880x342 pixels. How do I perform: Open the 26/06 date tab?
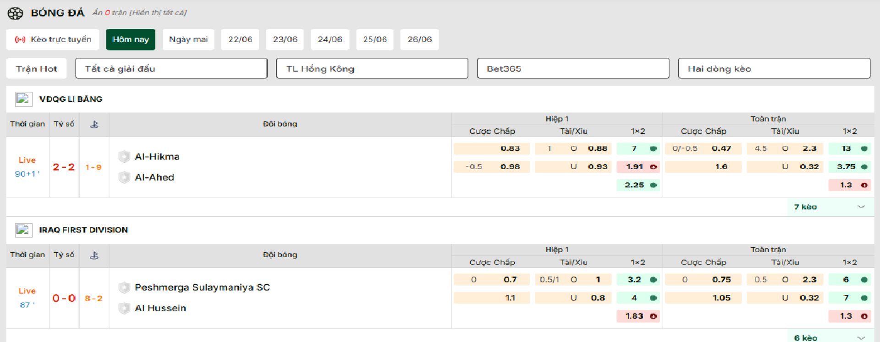[420, 39]
